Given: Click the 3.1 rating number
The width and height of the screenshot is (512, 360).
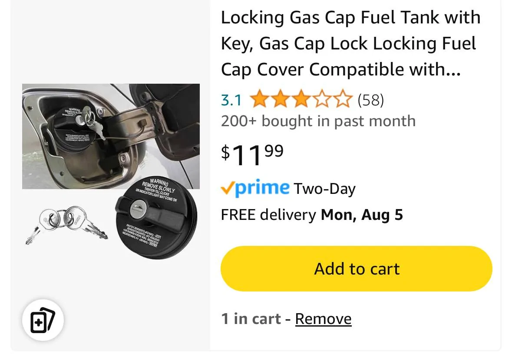Looking at the screenshot, I should (231, 100).
